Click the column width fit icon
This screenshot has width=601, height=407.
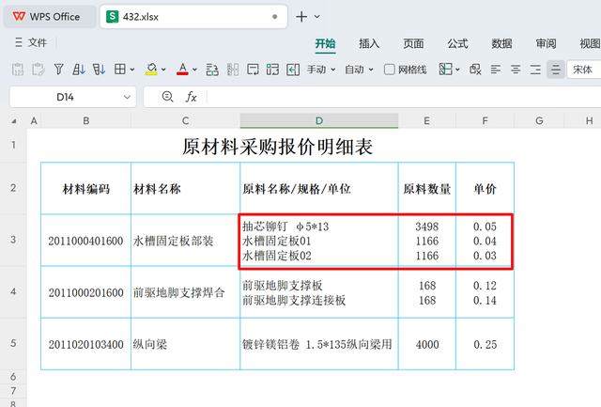point(293,70)
